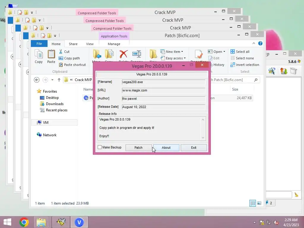
Task: Click the www.magix.com URL field
Action: [x=164, y=90]
